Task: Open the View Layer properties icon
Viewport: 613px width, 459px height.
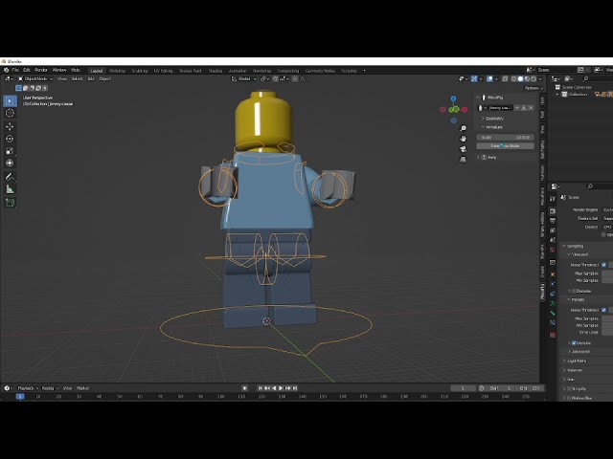Action: (553, 230)
